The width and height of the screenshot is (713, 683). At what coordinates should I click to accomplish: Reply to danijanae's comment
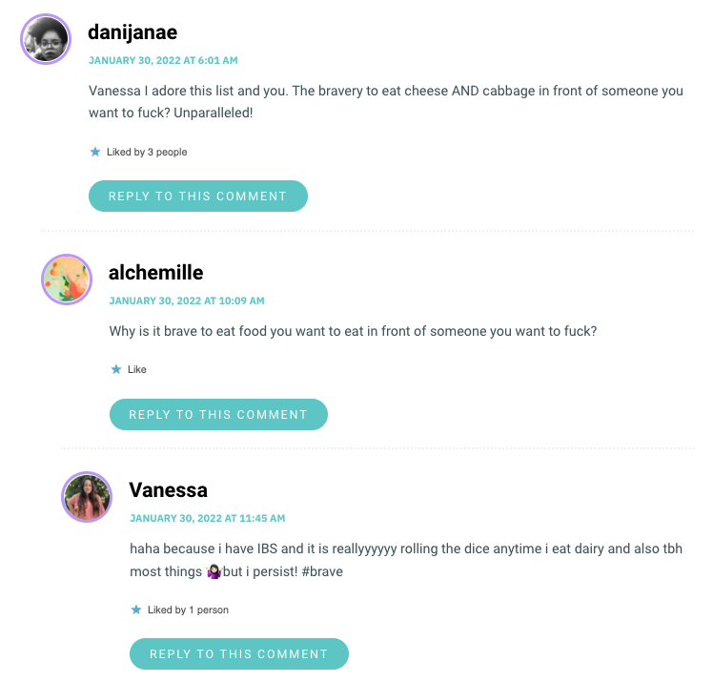coord(198,197)
